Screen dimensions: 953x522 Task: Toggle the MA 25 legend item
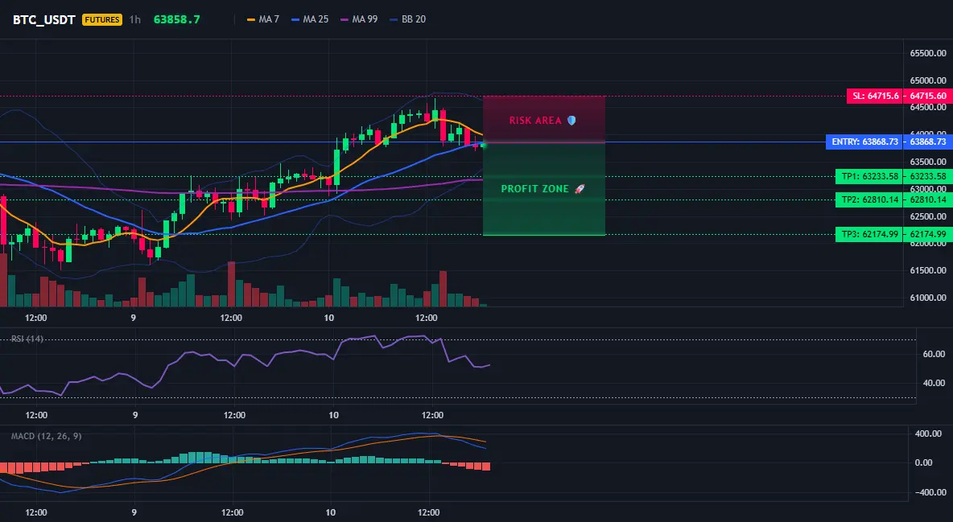click(310, 19)
